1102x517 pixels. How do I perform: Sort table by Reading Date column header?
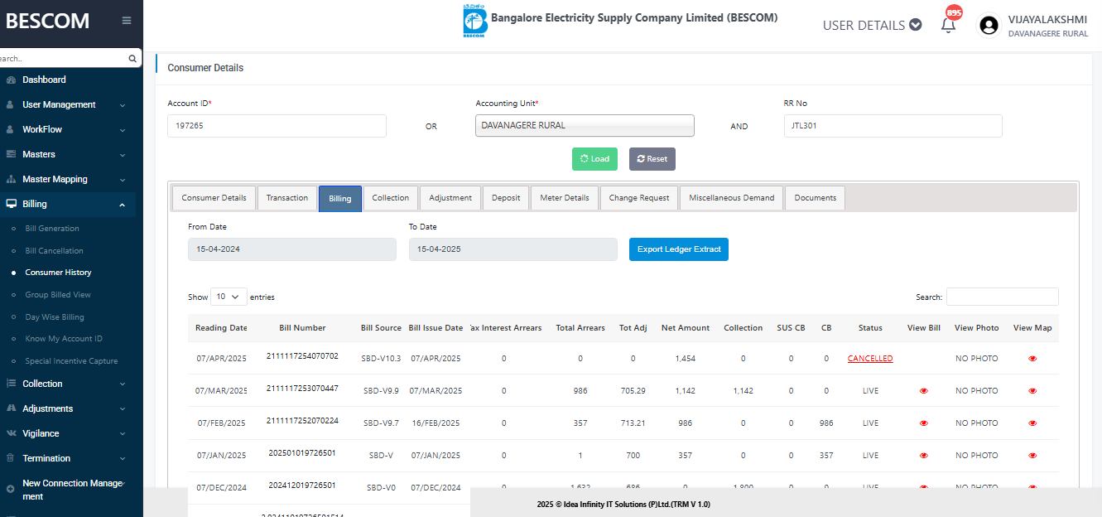click(221, 328)
